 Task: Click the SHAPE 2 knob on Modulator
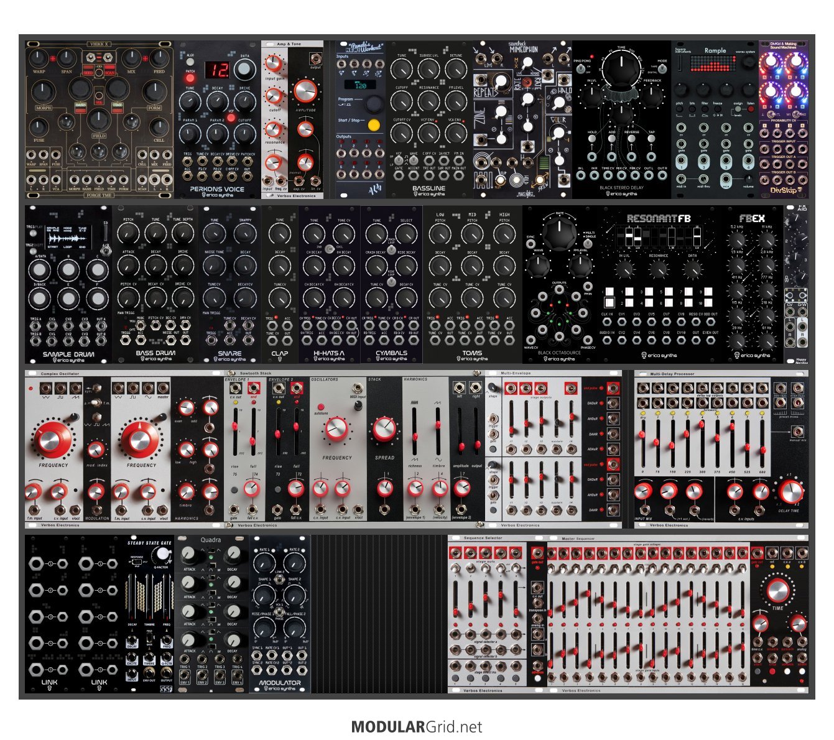click(x=295, y=594)
